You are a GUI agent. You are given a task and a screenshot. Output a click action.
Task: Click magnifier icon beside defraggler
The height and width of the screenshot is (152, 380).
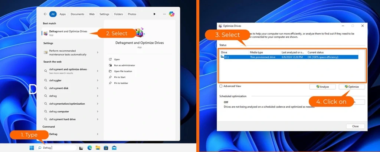tap(45, 80)
